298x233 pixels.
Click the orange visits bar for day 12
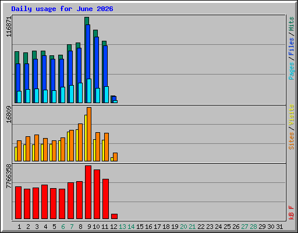pos(115,157)
